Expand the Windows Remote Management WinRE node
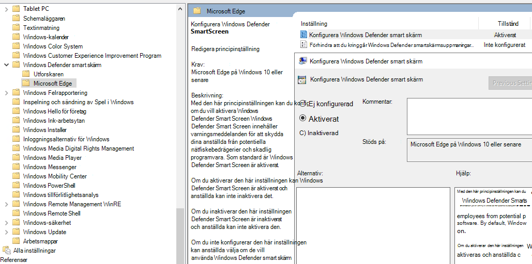 (6, 204)
